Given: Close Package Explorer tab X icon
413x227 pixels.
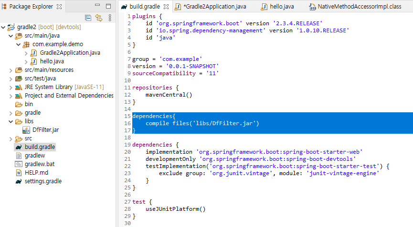Looking at the screenshot, I should tap(59, 7).
